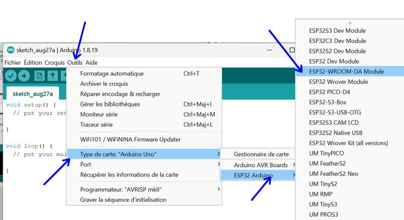Screen dimensions: 404x220
Task: Expand Type de carte "Arduino Uno" submenu
Action: click(144, 154)
